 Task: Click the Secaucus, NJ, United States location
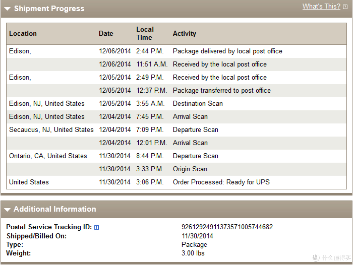51,130
